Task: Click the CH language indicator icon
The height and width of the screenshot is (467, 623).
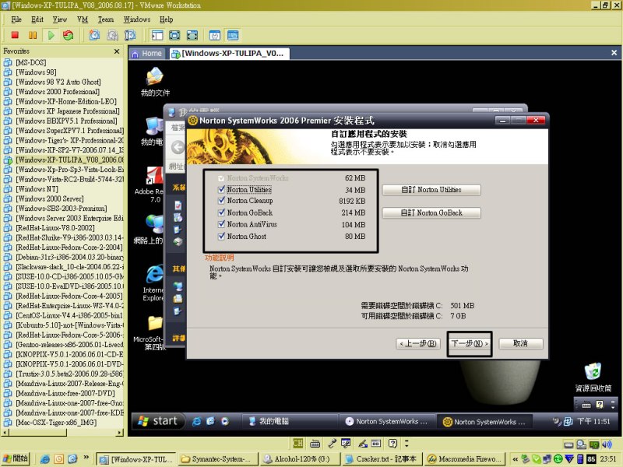Action: click(x=298, y=443)
